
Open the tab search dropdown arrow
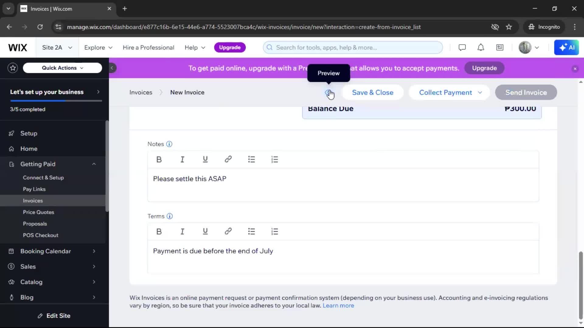(9, 9)
